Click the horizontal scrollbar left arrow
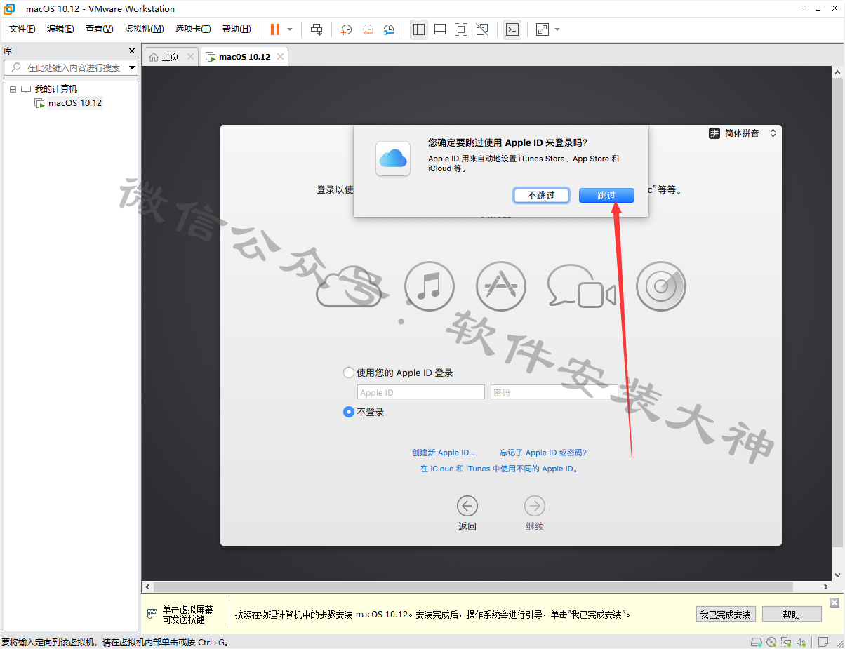Viewport: 845px width, 649px height. [x=147, y=587]
